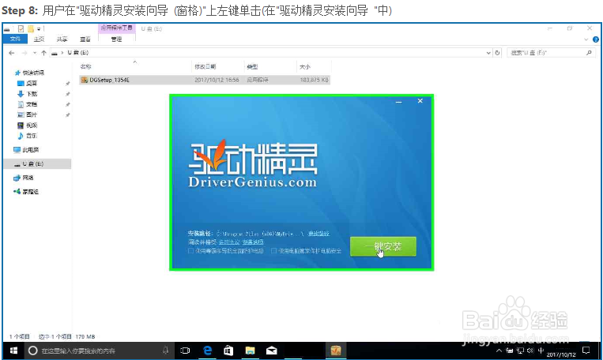Open the Action Center notification icon
Viewport: 603px width, 360px height.
click(586, 350)
